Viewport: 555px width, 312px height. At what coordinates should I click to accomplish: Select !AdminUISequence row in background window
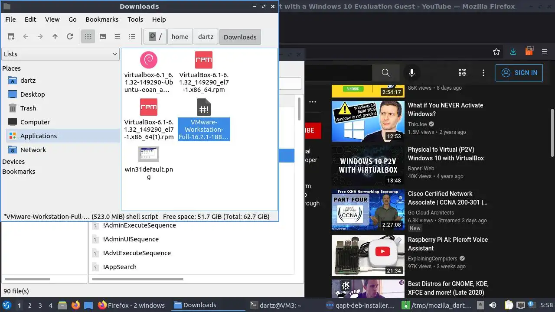coord(131,239)
